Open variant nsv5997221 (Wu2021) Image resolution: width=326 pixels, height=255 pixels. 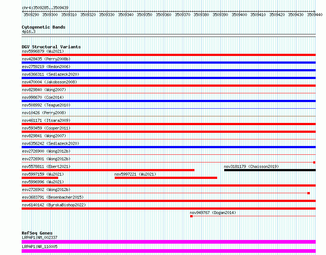[135, 174]
